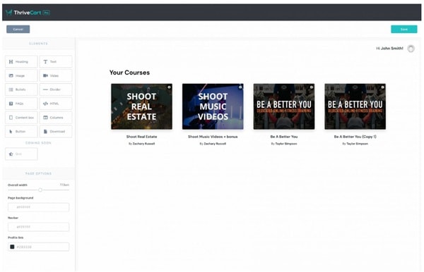Select the Heading element

21,62
